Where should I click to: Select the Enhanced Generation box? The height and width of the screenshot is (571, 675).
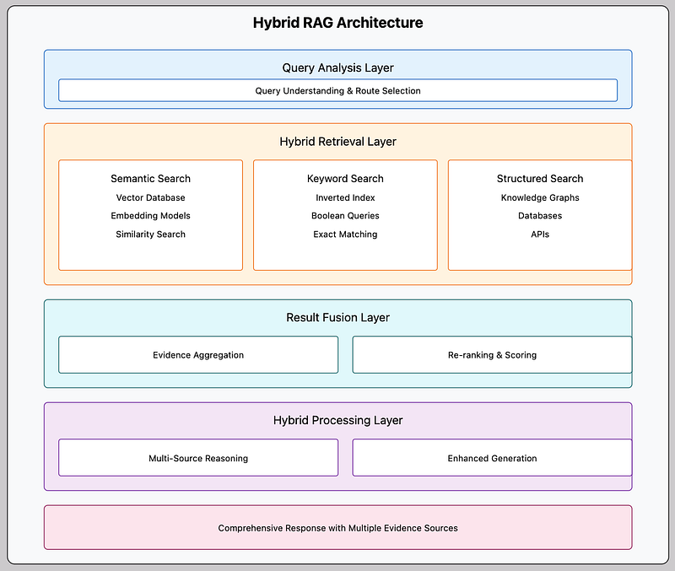[492, 457]
